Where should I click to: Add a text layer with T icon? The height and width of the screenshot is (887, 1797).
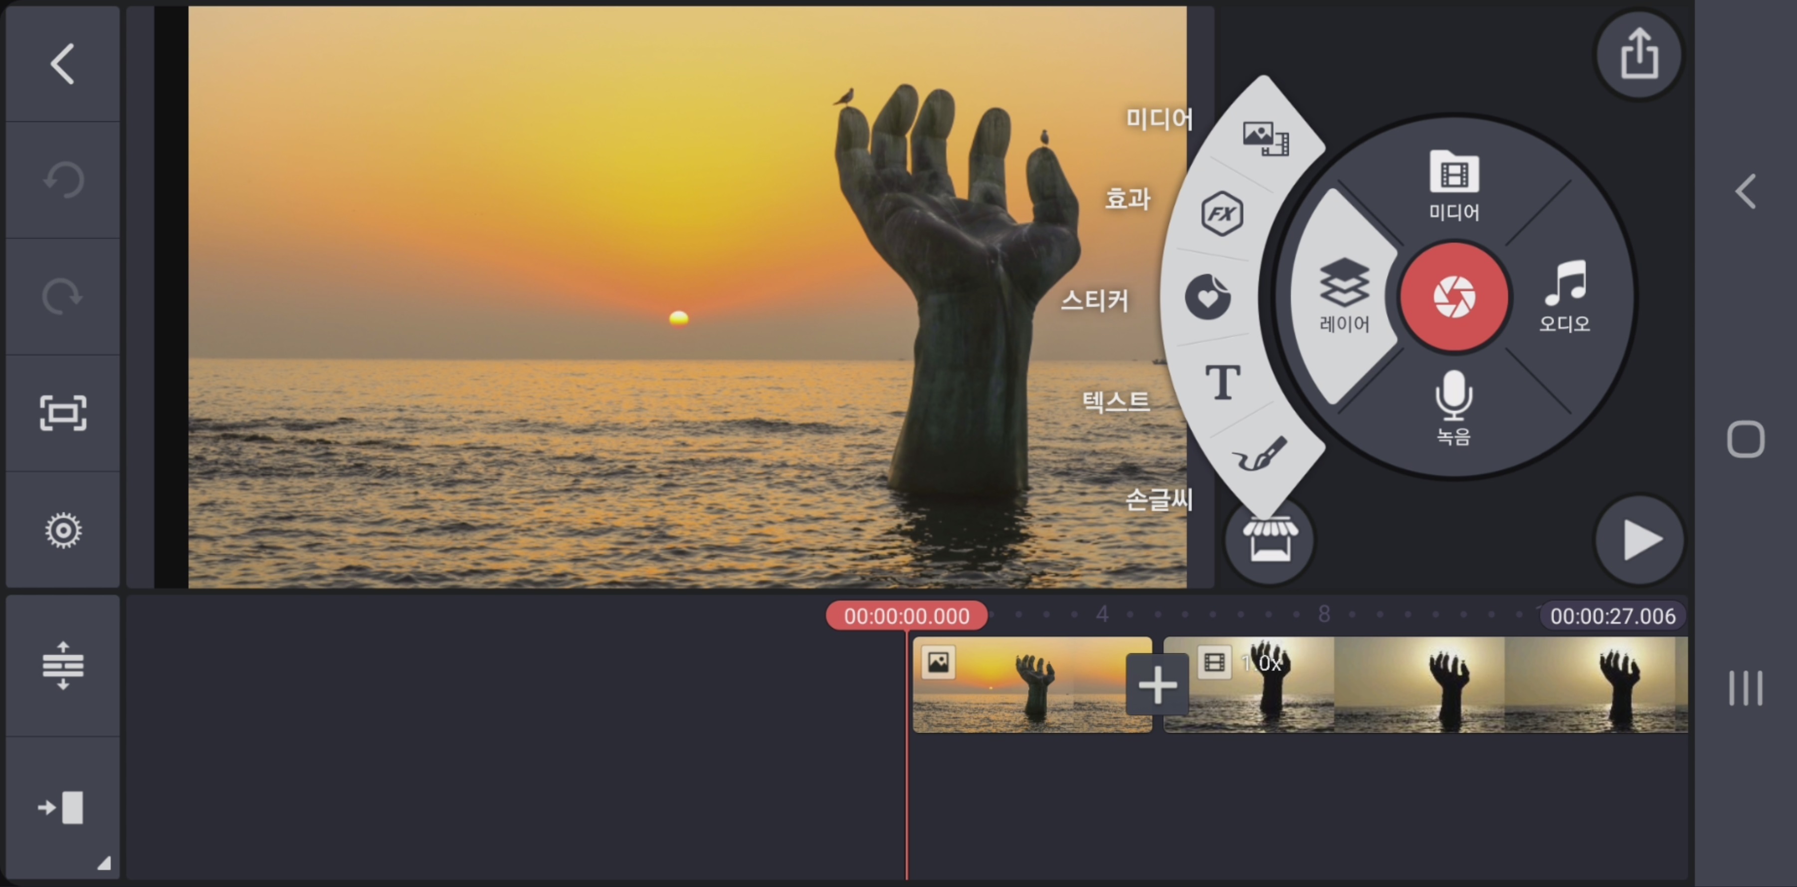[x=1223, y=382]
